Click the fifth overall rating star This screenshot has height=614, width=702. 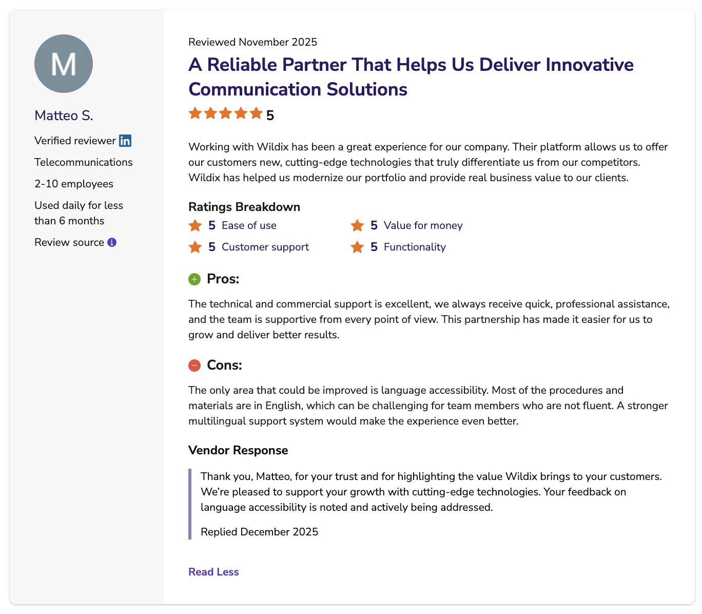(256, 113)
